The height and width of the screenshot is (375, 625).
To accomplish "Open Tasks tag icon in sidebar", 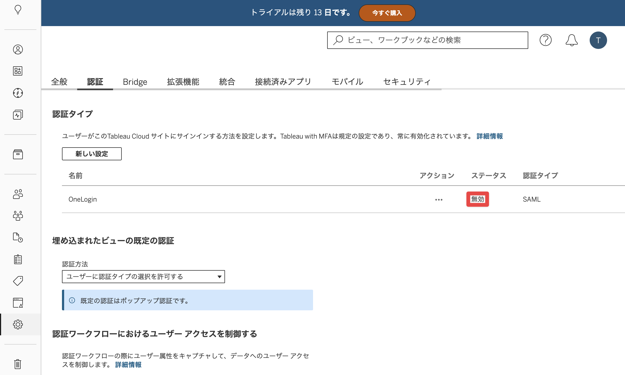I will (x=18, y=281).
